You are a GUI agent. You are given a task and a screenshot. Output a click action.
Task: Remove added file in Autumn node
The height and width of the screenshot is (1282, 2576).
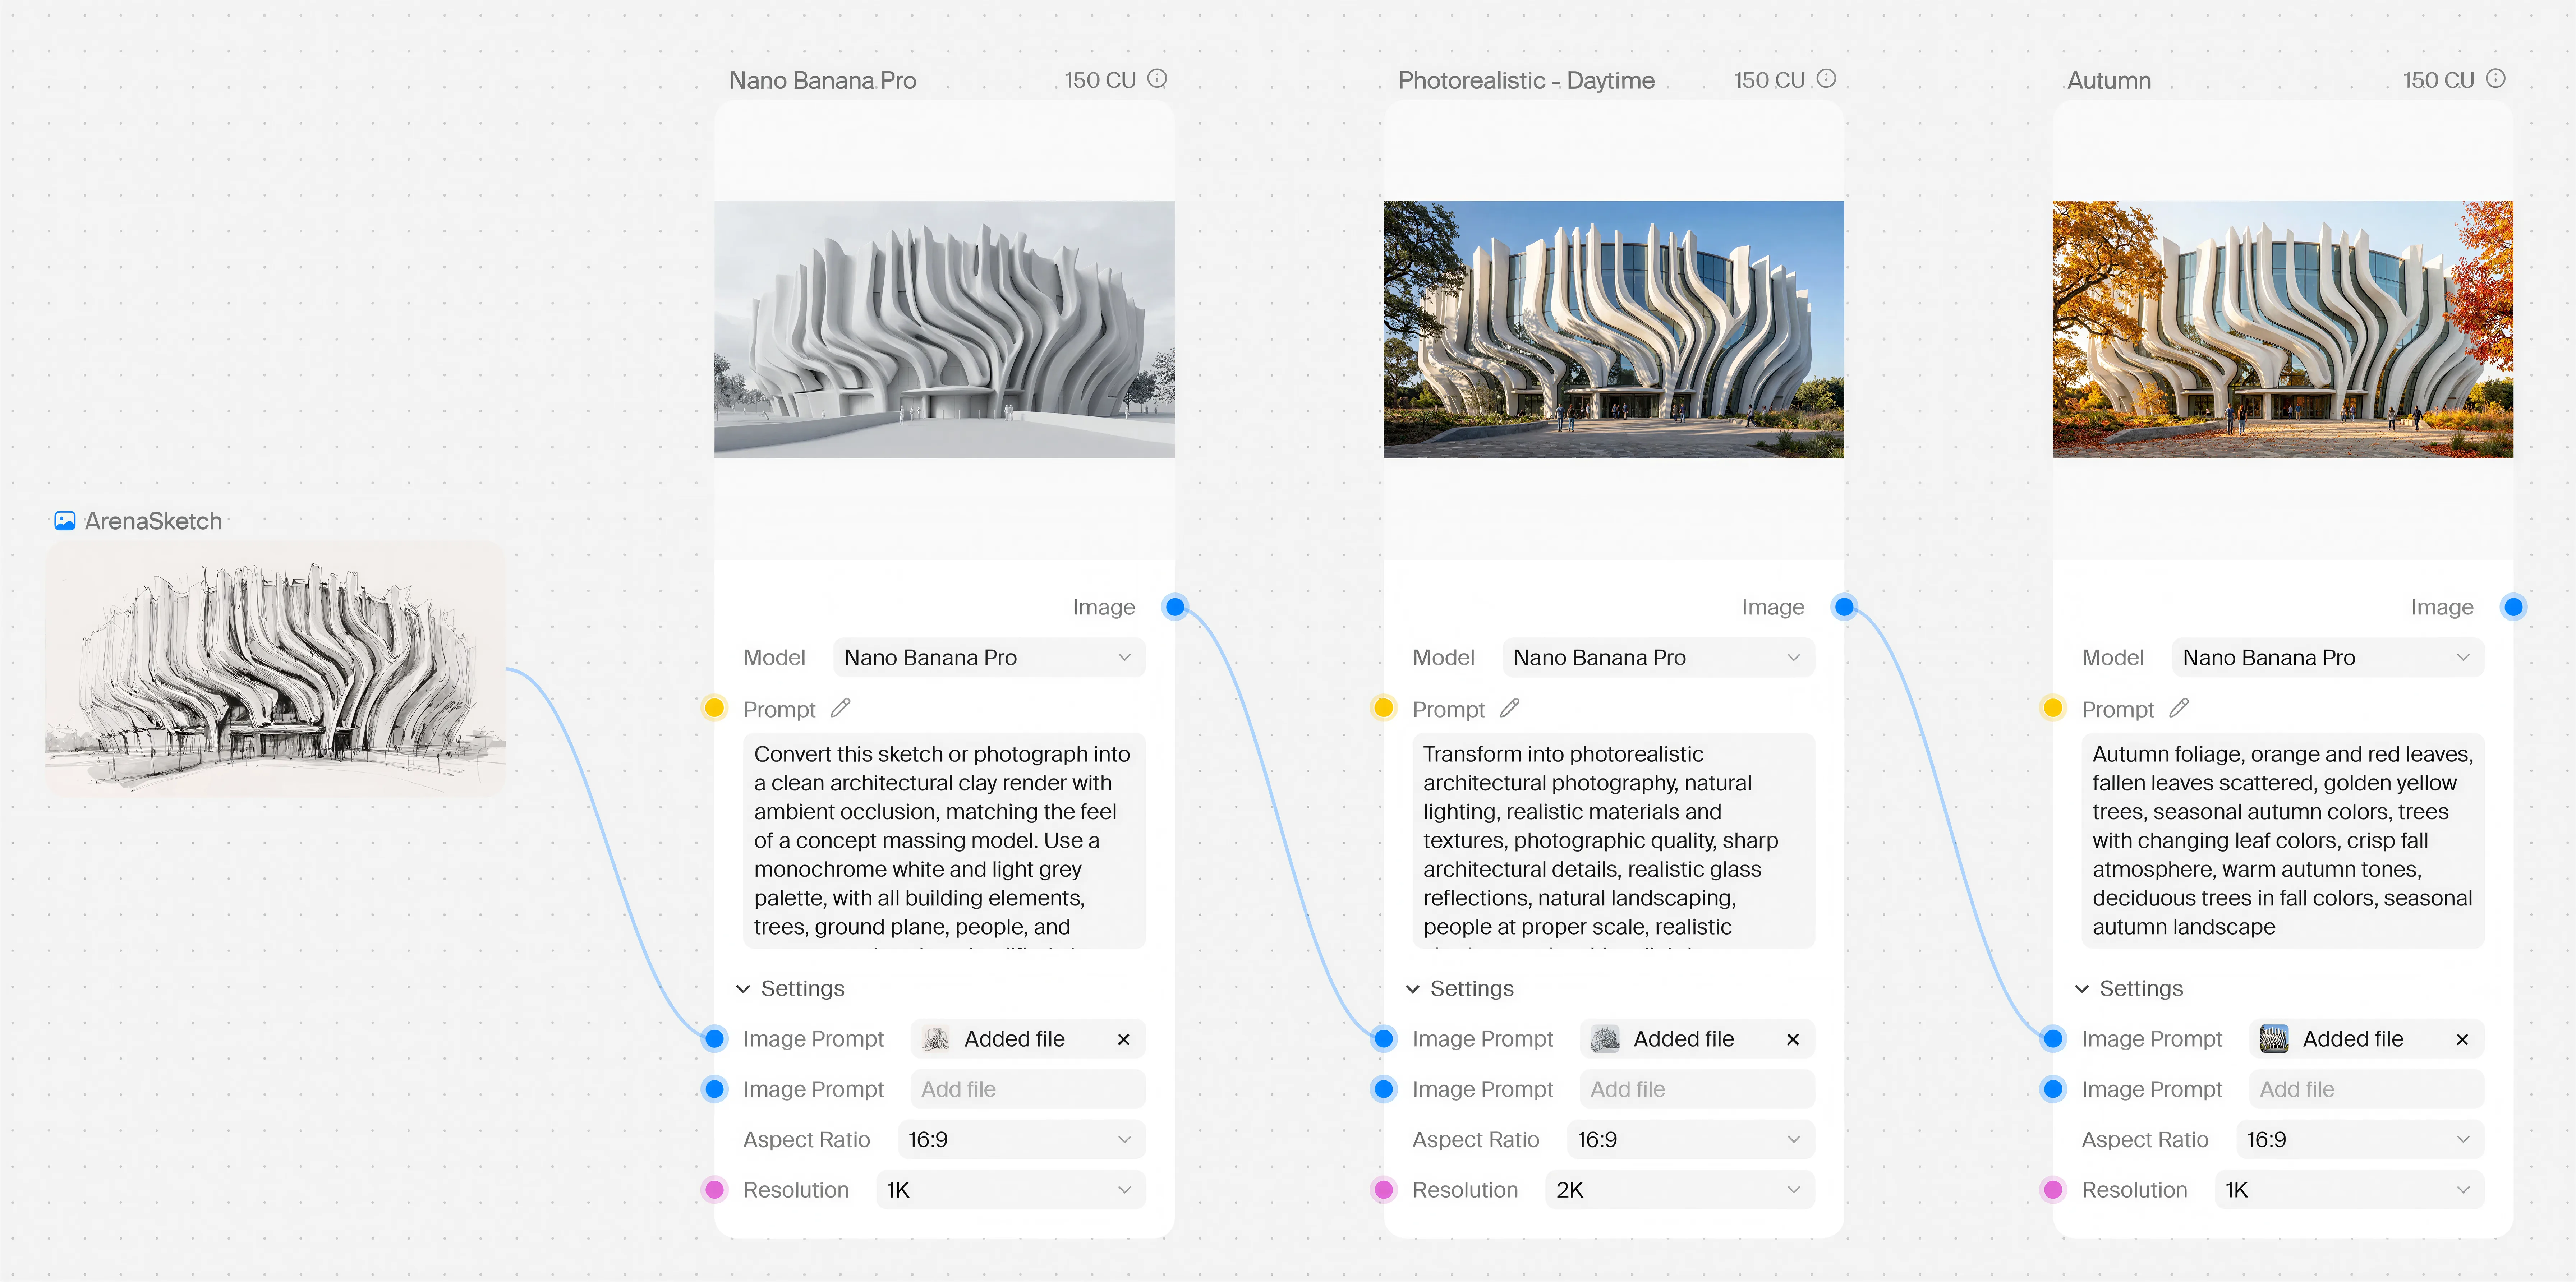coord(2462,1040)
